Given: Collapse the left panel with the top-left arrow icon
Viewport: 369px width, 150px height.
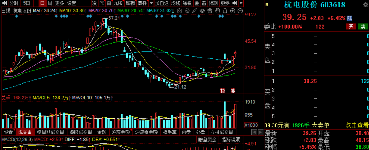Looking at the screenshot, I should pyautogui.click(x=4, y=3).
